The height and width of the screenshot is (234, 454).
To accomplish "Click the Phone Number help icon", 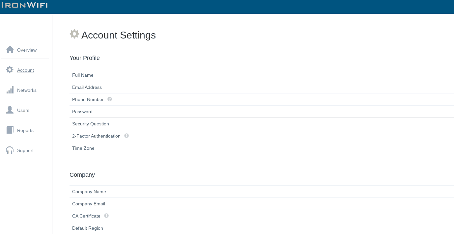I will point(110,99).
